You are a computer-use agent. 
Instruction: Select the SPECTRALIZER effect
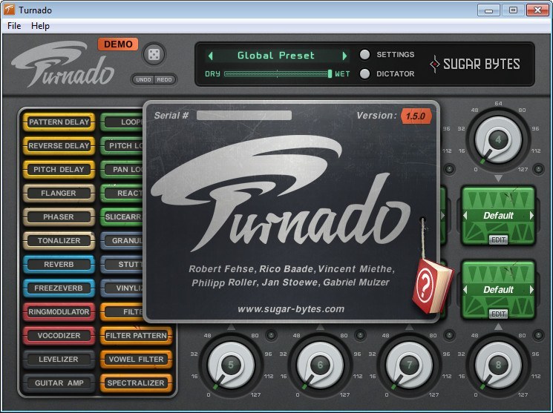click(136, 383)
